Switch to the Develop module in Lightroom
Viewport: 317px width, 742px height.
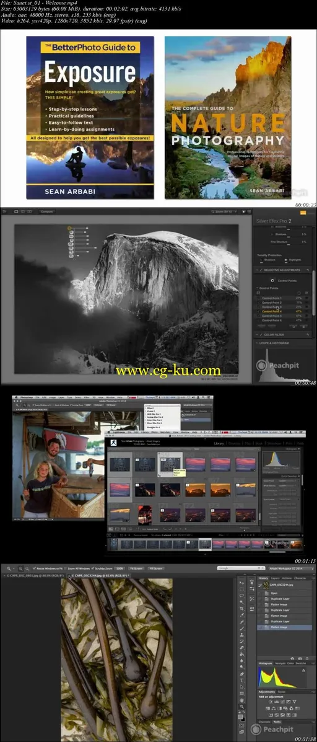234,443
